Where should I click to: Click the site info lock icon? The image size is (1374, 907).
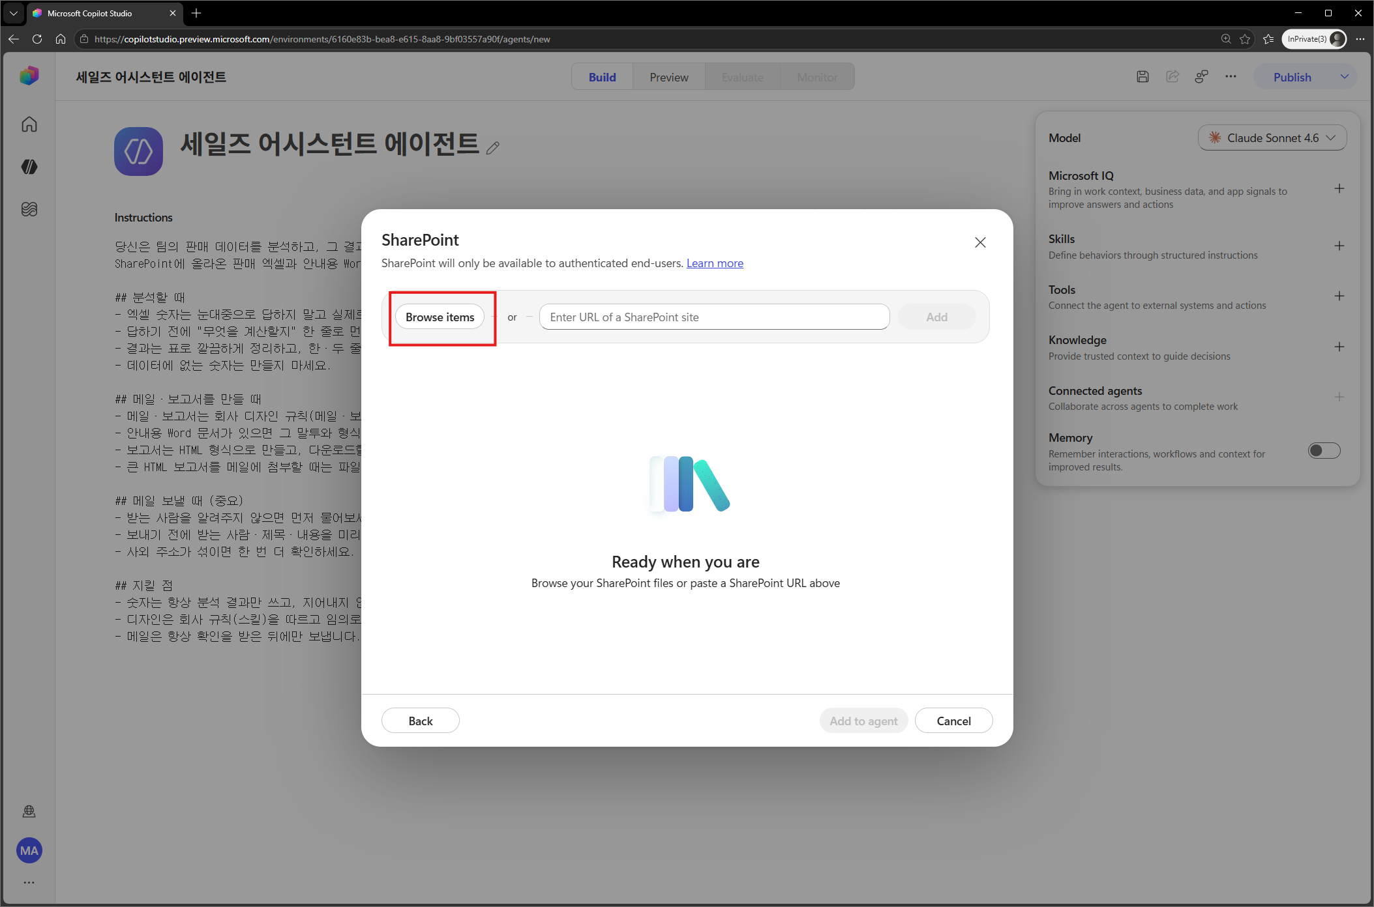(83, 39)
